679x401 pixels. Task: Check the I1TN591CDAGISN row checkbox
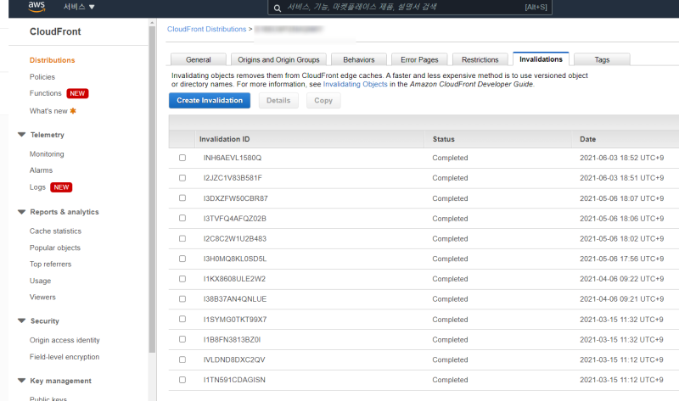click(182, 380)
